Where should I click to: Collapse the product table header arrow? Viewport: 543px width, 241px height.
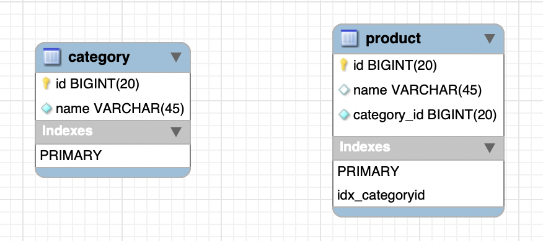click(489, 39)
